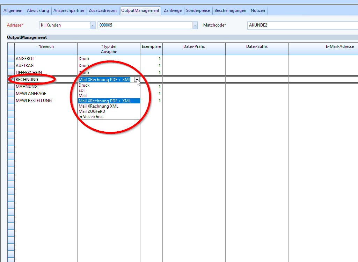Click the row selector of the ANGEBOT row
This screenshot has height=262, width=358.
pos(11,59)
